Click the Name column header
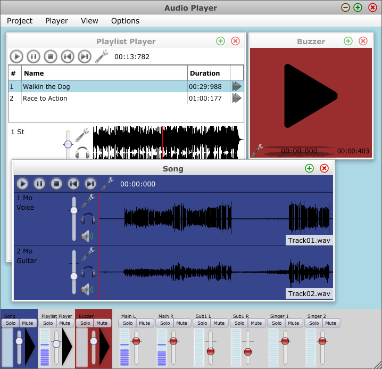 [x=104, y=73]
